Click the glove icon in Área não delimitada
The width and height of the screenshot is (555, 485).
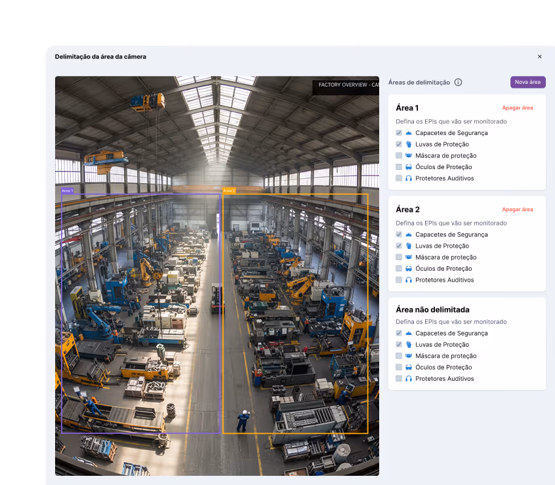tap(409, 344)
